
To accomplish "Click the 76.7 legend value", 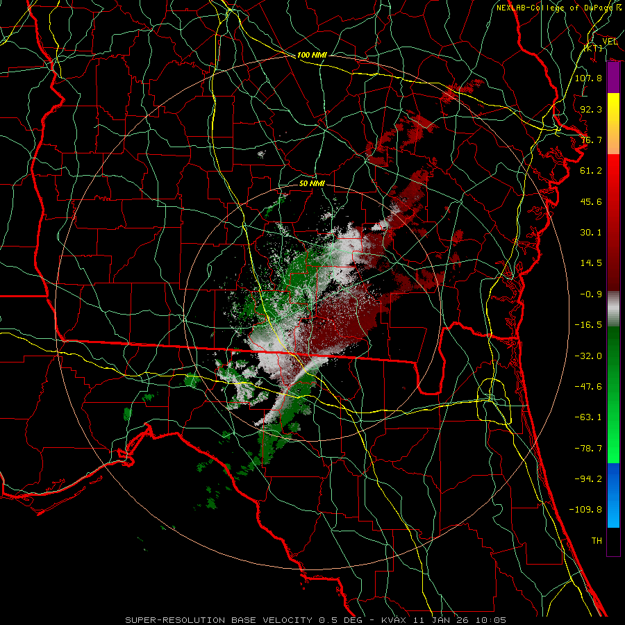I will [591, 140].
